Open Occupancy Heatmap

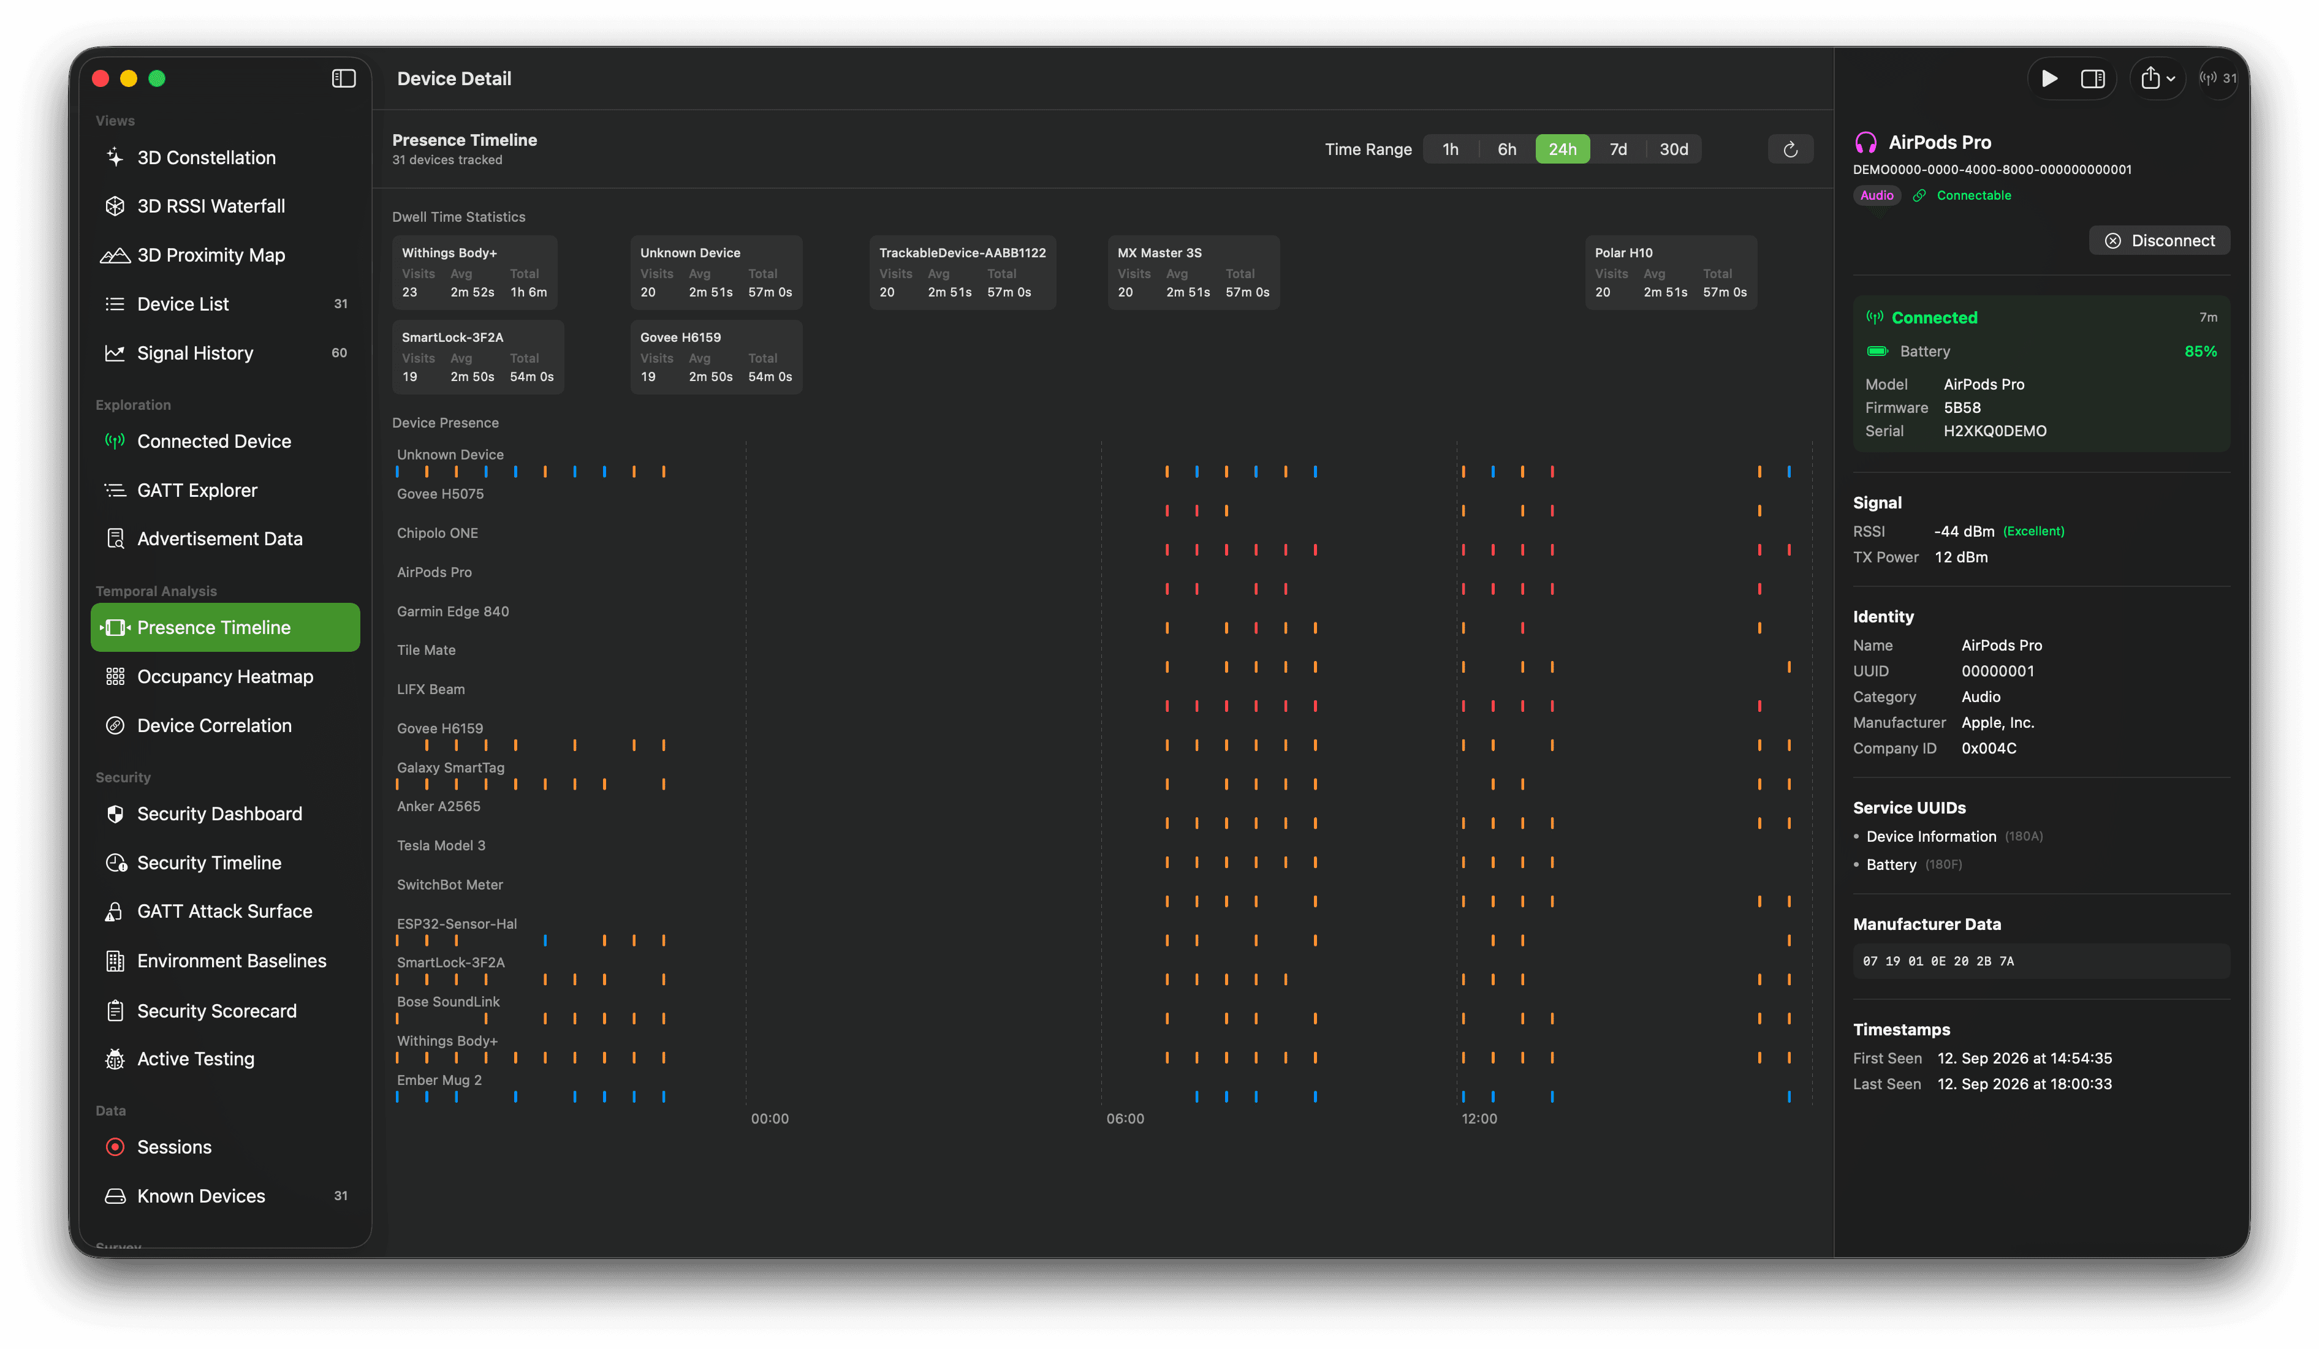click(x=224, y=676)
